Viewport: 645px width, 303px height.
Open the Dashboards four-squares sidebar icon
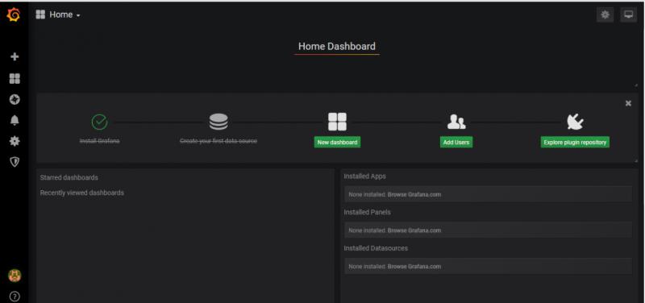(x=15, y=78)
